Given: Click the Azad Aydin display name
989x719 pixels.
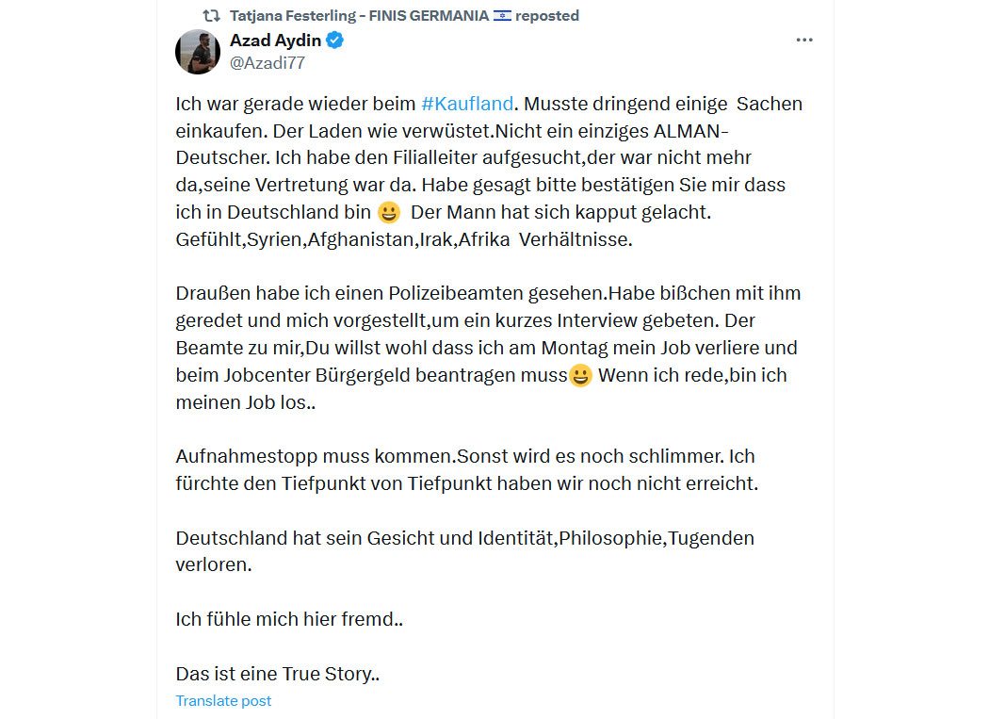Looking at the screenshot, I should click(276, 41).
